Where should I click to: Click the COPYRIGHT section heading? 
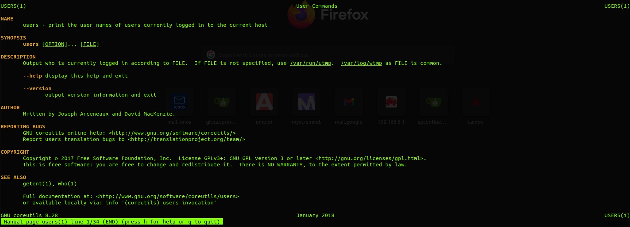15,152
